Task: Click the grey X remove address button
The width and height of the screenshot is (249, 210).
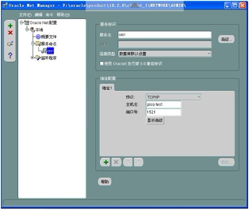Action: [x=116, y=162]
